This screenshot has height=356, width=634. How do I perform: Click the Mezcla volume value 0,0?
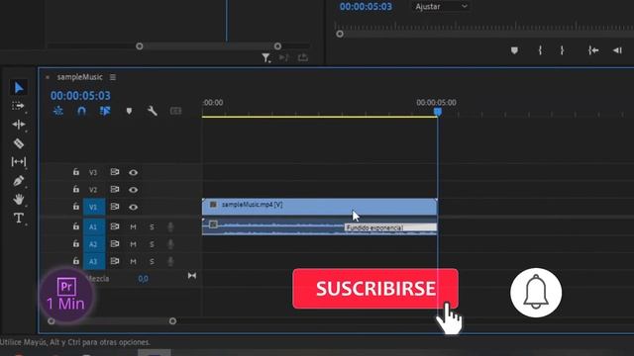[143, 279]
